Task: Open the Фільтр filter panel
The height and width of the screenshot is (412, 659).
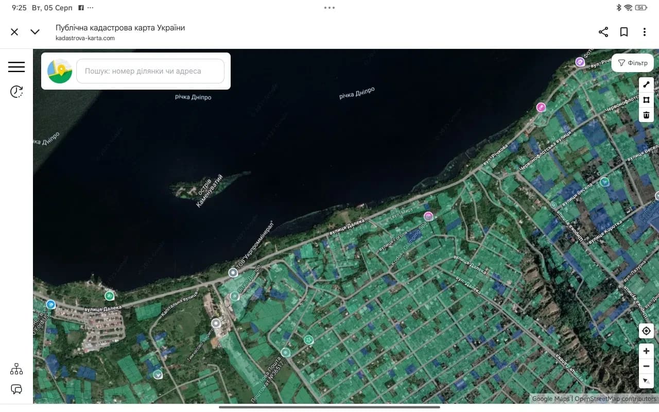Action: coord(633,63)
